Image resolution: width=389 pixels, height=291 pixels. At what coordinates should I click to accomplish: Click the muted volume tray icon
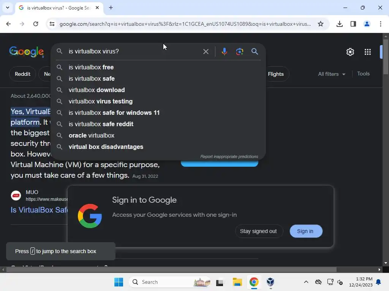340,282
